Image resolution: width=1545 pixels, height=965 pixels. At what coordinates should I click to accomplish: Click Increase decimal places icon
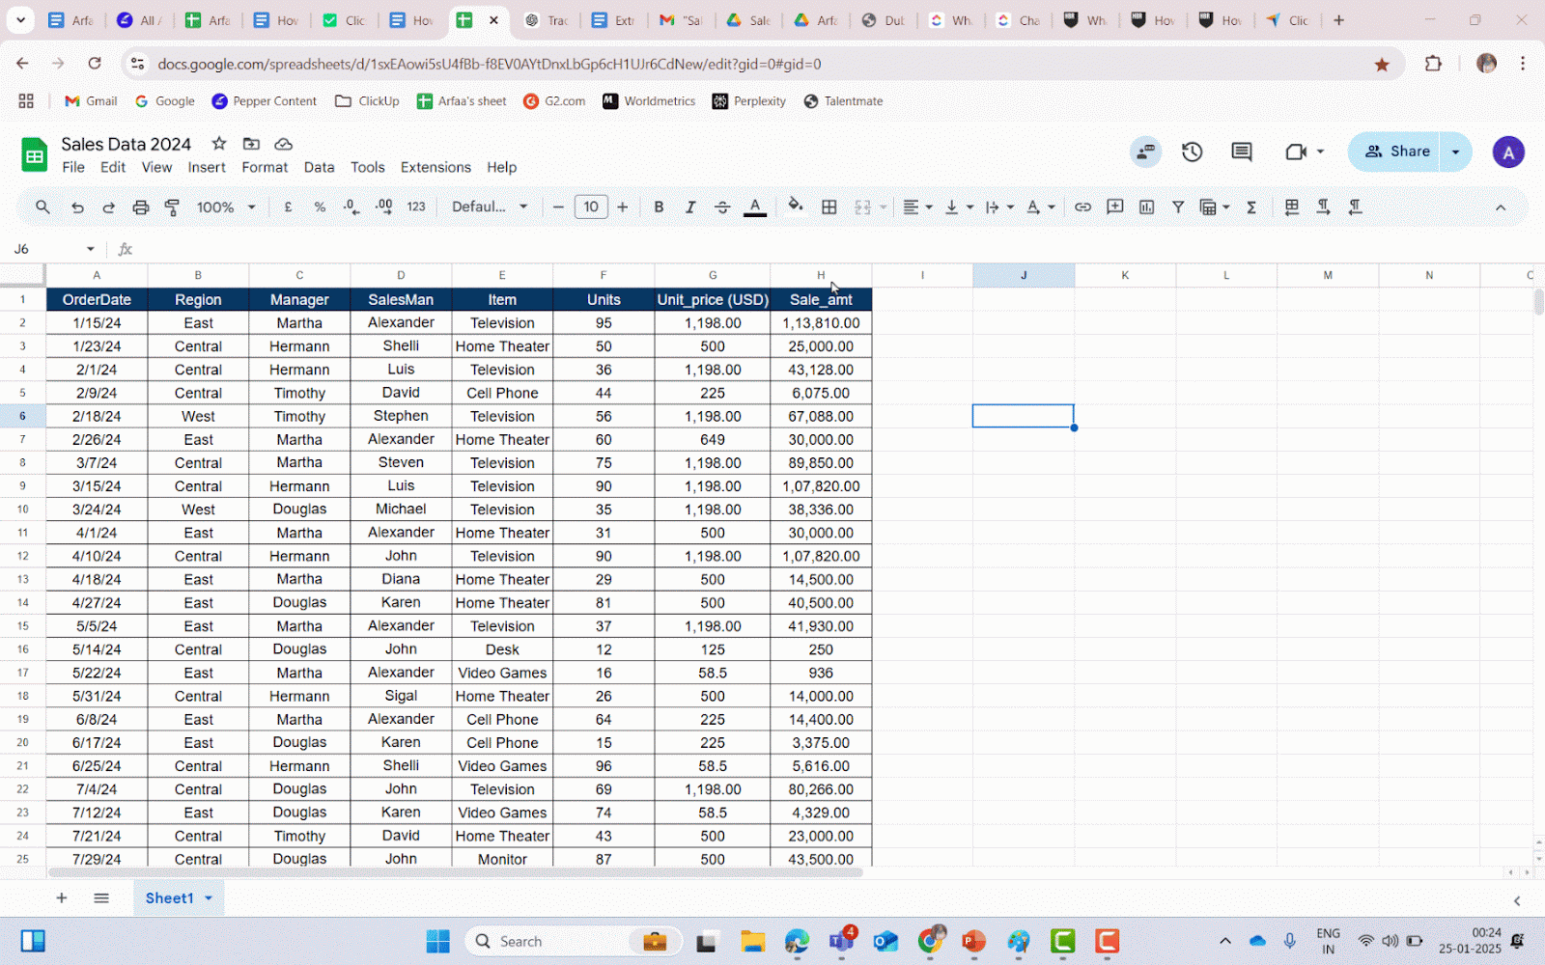click(383, 207)
